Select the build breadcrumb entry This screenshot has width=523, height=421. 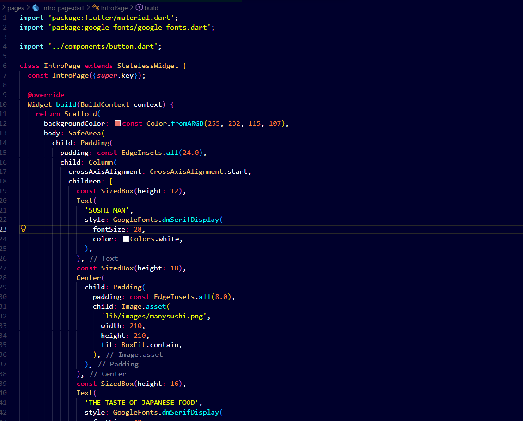(152, 8)
